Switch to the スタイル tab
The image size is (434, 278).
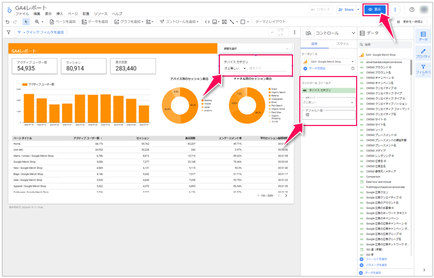tap(343, 44)
